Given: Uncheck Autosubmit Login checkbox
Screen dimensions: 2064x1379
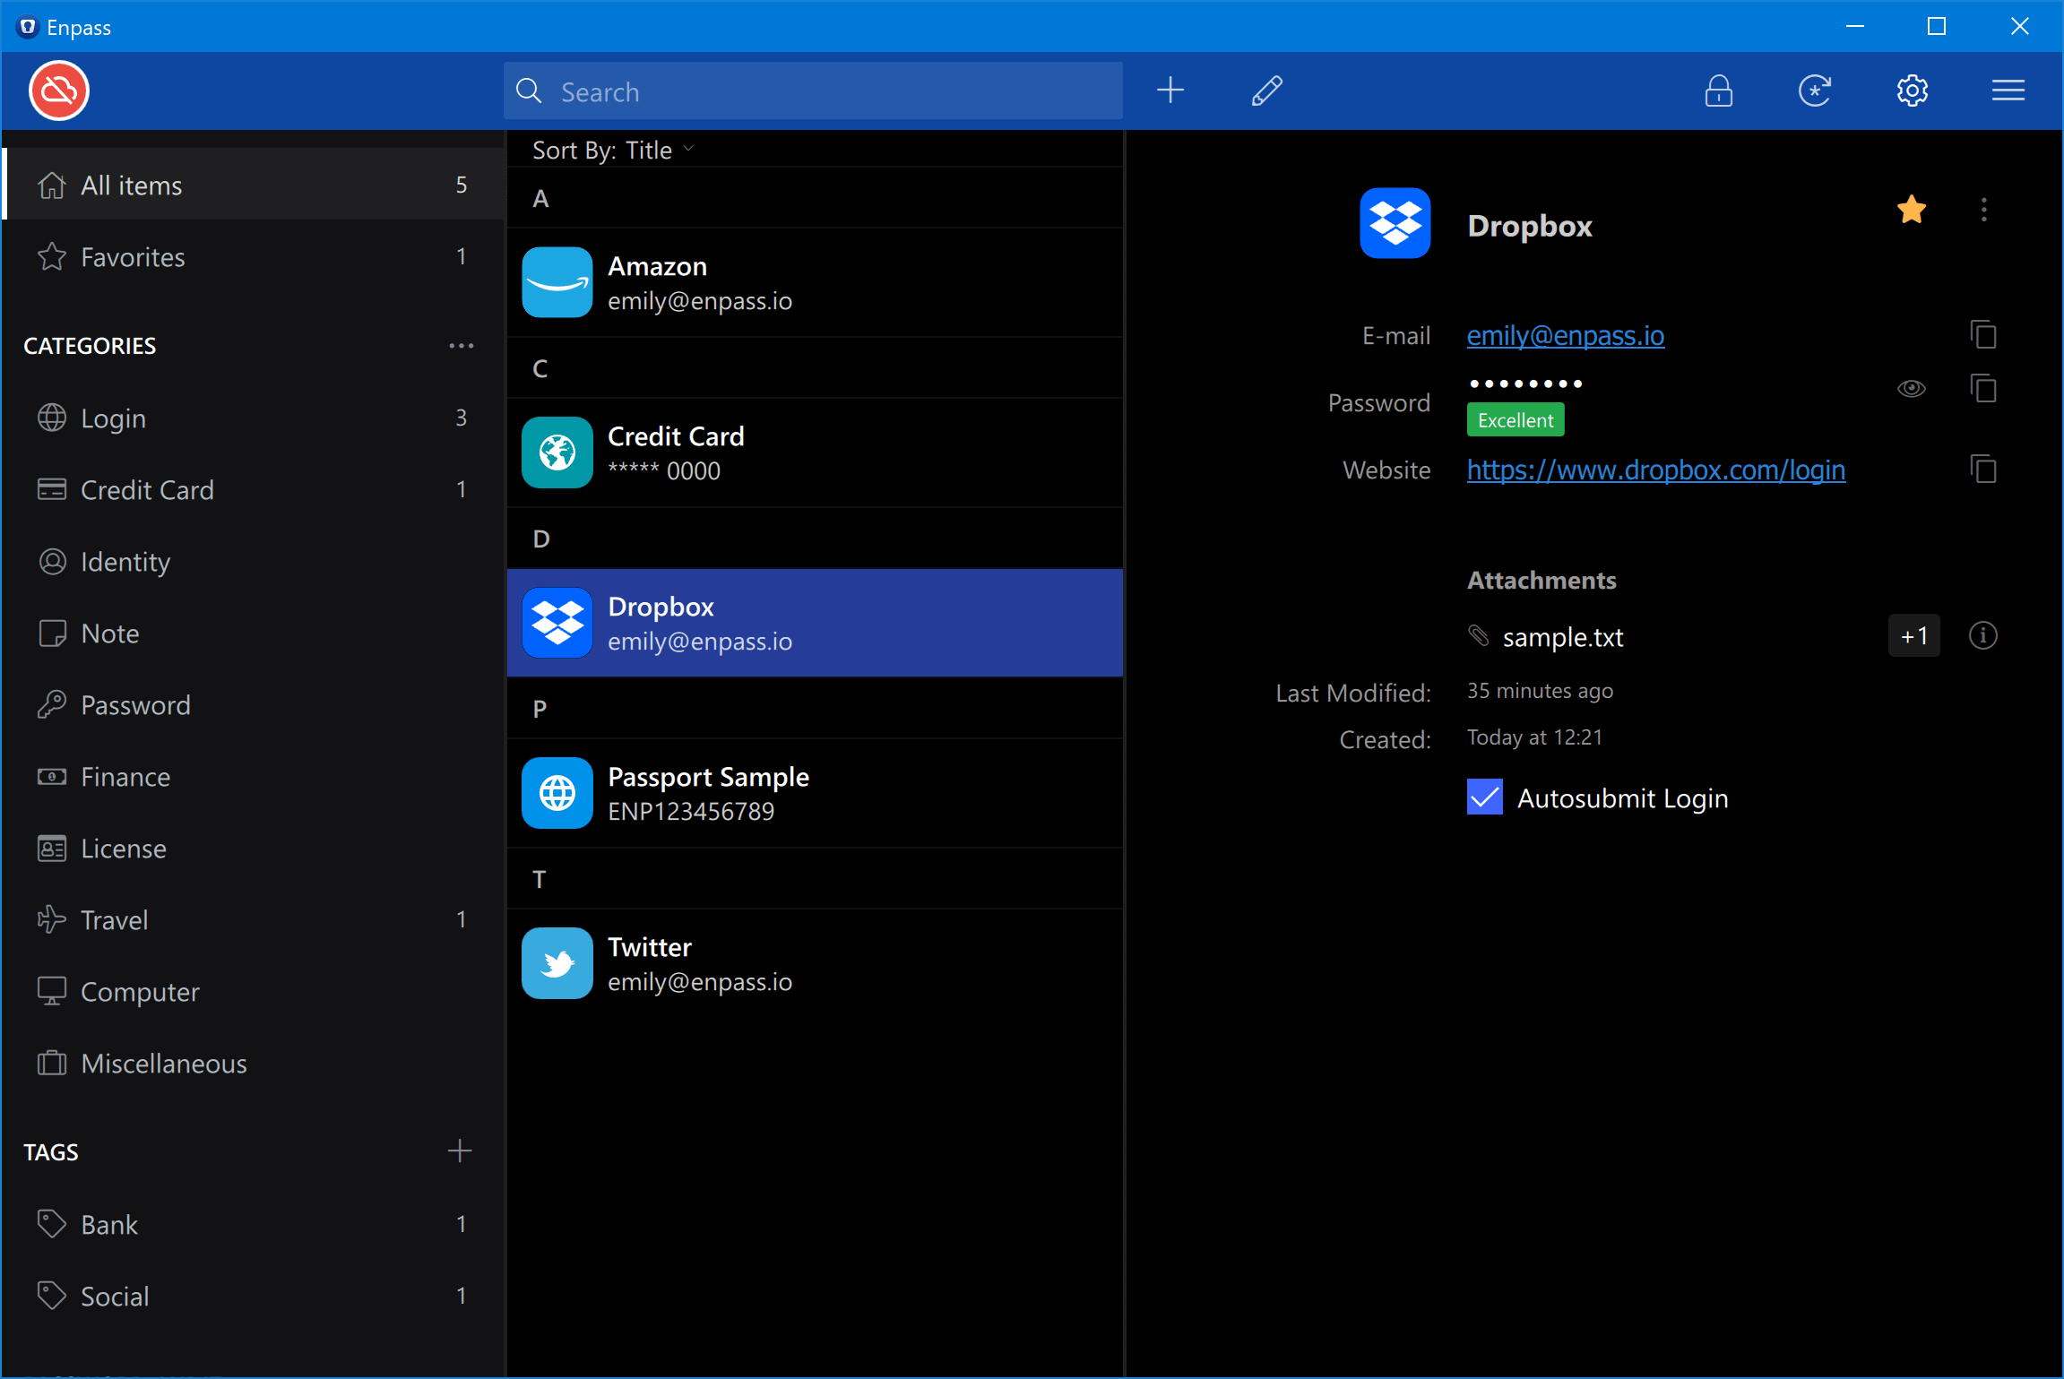Looking at the screenshot, I should (x=1485, y=797).
